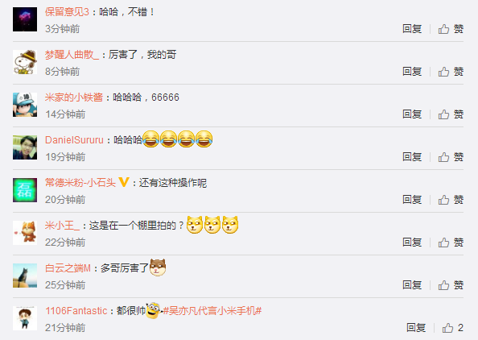Reply to 米小王_'s comment about the studio
Image resolution: width=478 pixels, height=340 pixels.
point(412,243)
